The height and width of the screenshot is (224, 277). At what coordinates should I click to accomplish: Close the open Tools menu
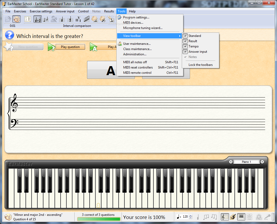tap(122, 11)
